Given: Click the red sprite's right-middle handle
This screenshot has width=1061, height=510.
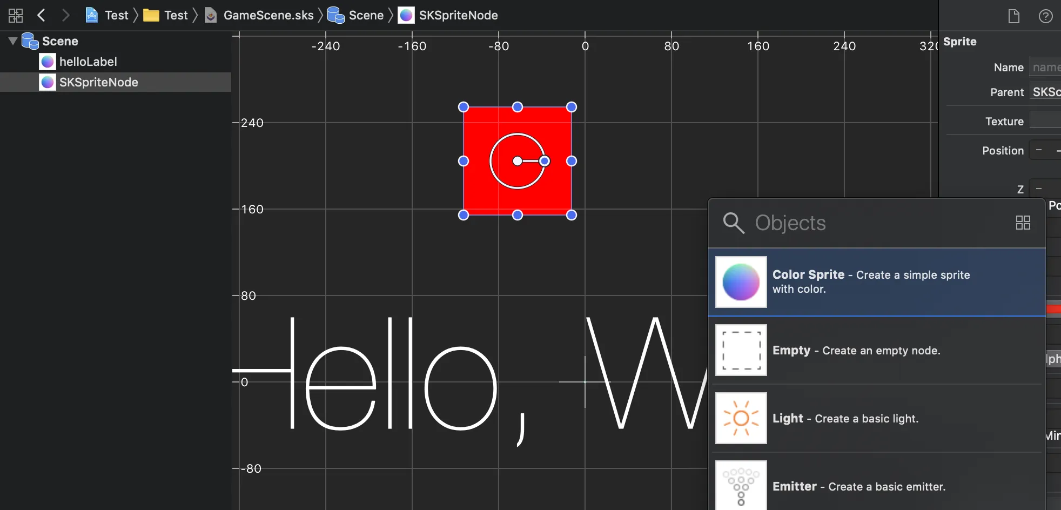Looking at the screenshot, I should (572, 161).
